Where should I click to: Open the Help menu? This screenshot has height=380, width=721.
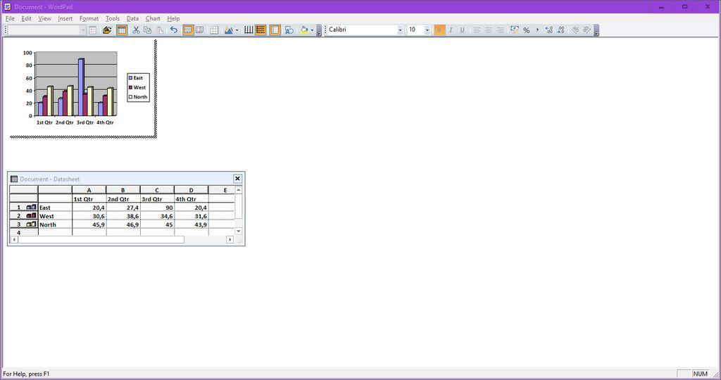tap(173, 18)
